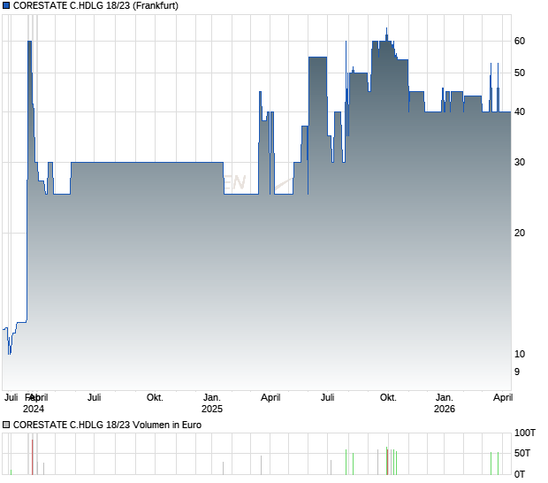Click the year label 2024 on the time axis
Viewport: 548px width, 483px height.
tap(34, 409)
